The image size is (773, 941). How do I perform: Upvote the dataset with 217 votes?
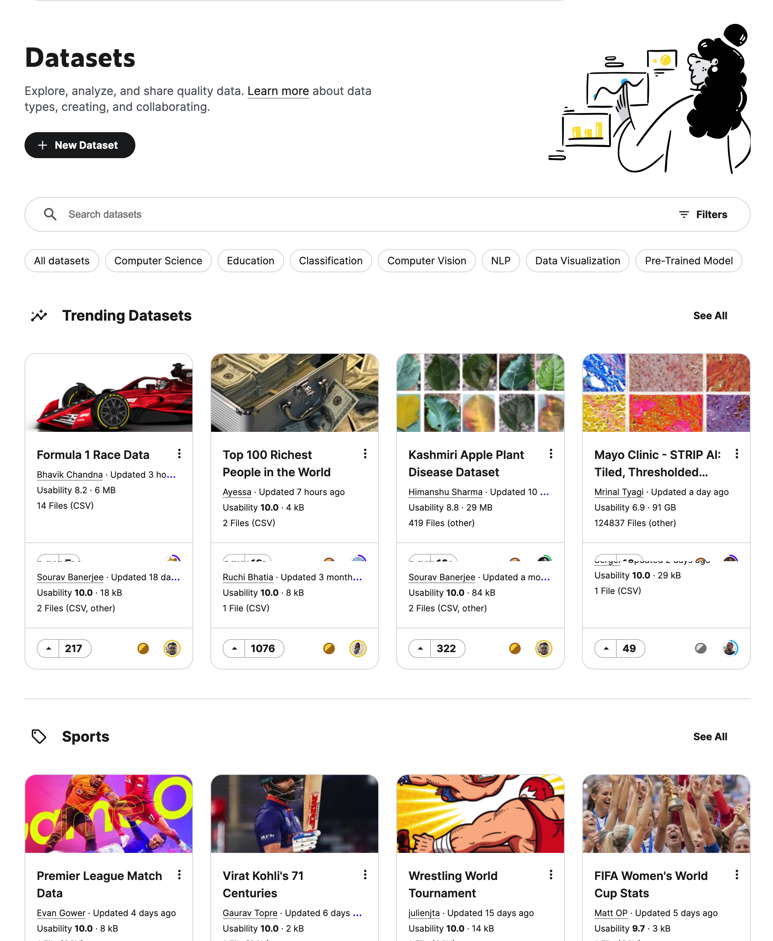pyautogui.click(x=48, y=648)
